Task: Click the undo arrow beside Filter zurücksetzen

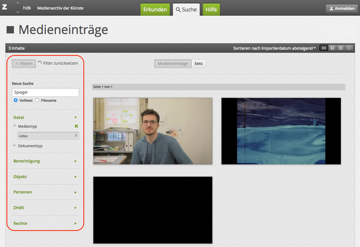Action: [40, 63]
